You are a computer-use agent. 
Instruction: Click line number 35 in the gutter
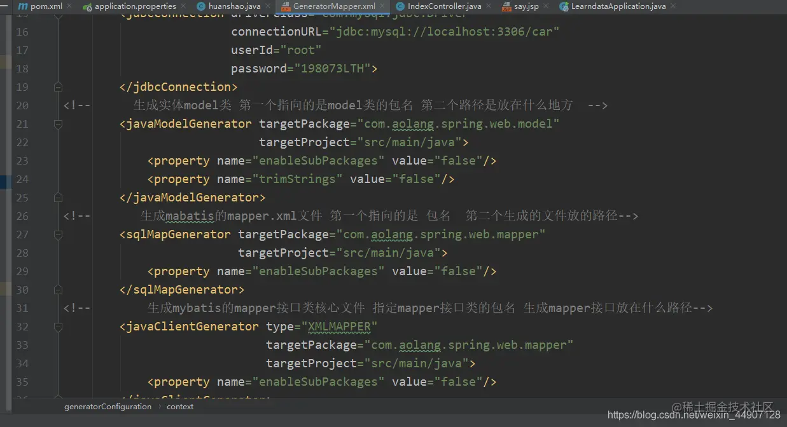tap(22, 382)
